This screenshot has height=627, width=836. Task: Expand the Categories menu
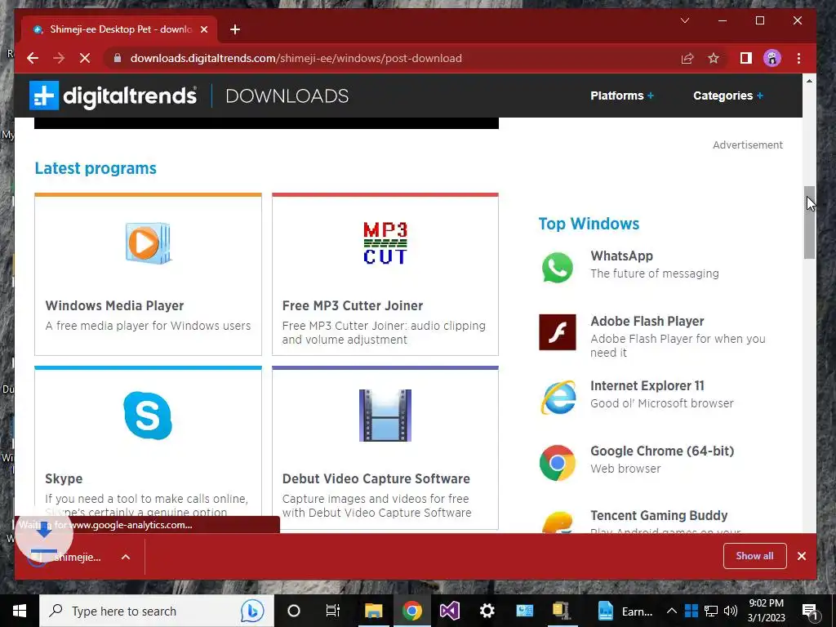click(727, 96)
